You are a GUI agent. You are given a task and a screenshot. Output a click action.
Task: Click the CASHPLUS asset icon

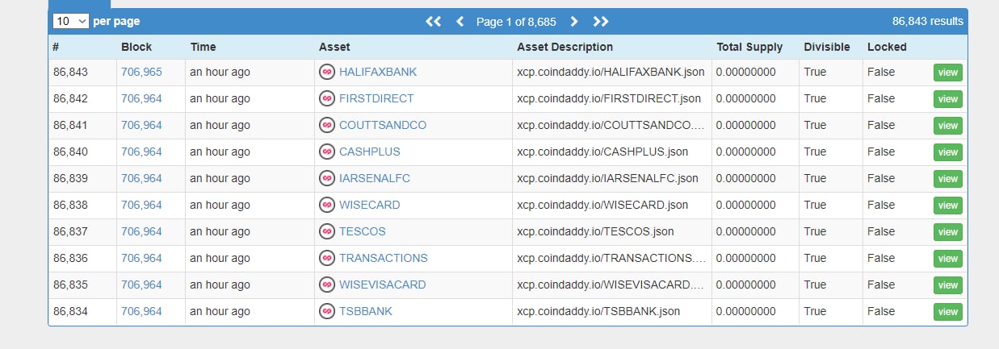pos(327,152)
